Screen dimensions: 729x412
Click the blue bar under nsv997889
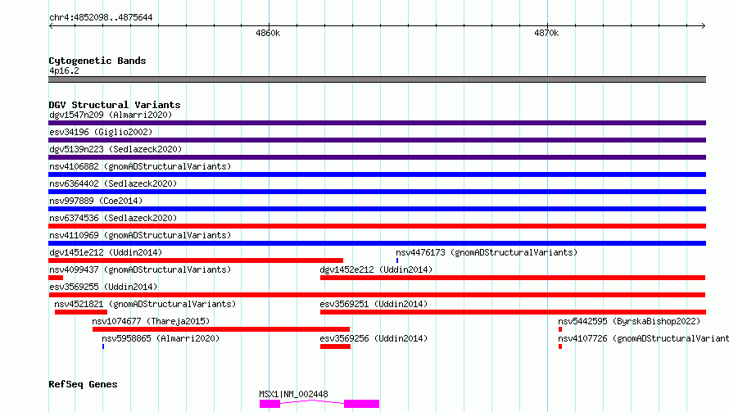pyautogui.click(x=377, y=209)
